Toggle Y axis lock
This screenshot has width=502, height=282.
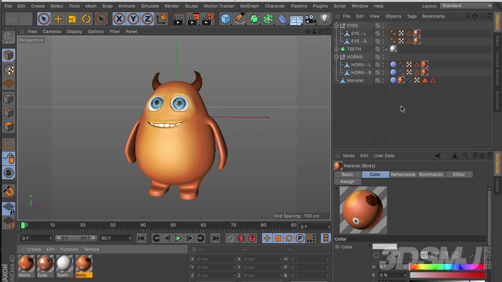[x=133, y=19]
